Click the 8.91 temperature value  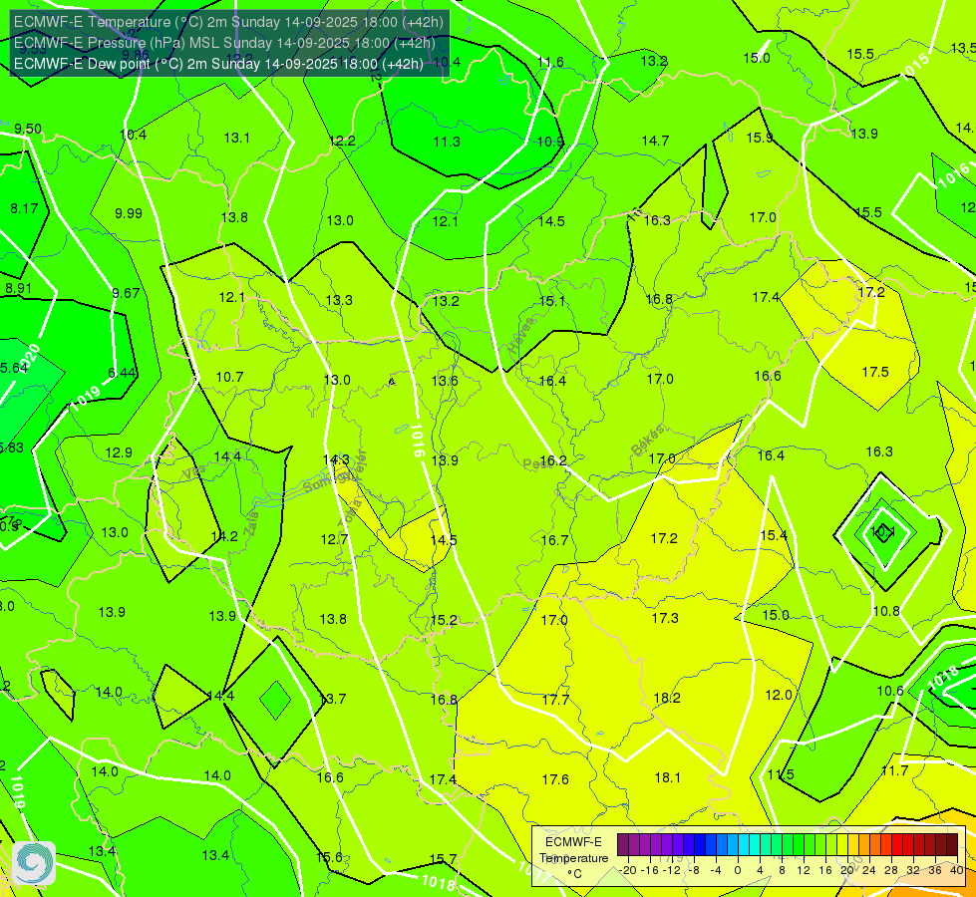[x=18, y=288]
